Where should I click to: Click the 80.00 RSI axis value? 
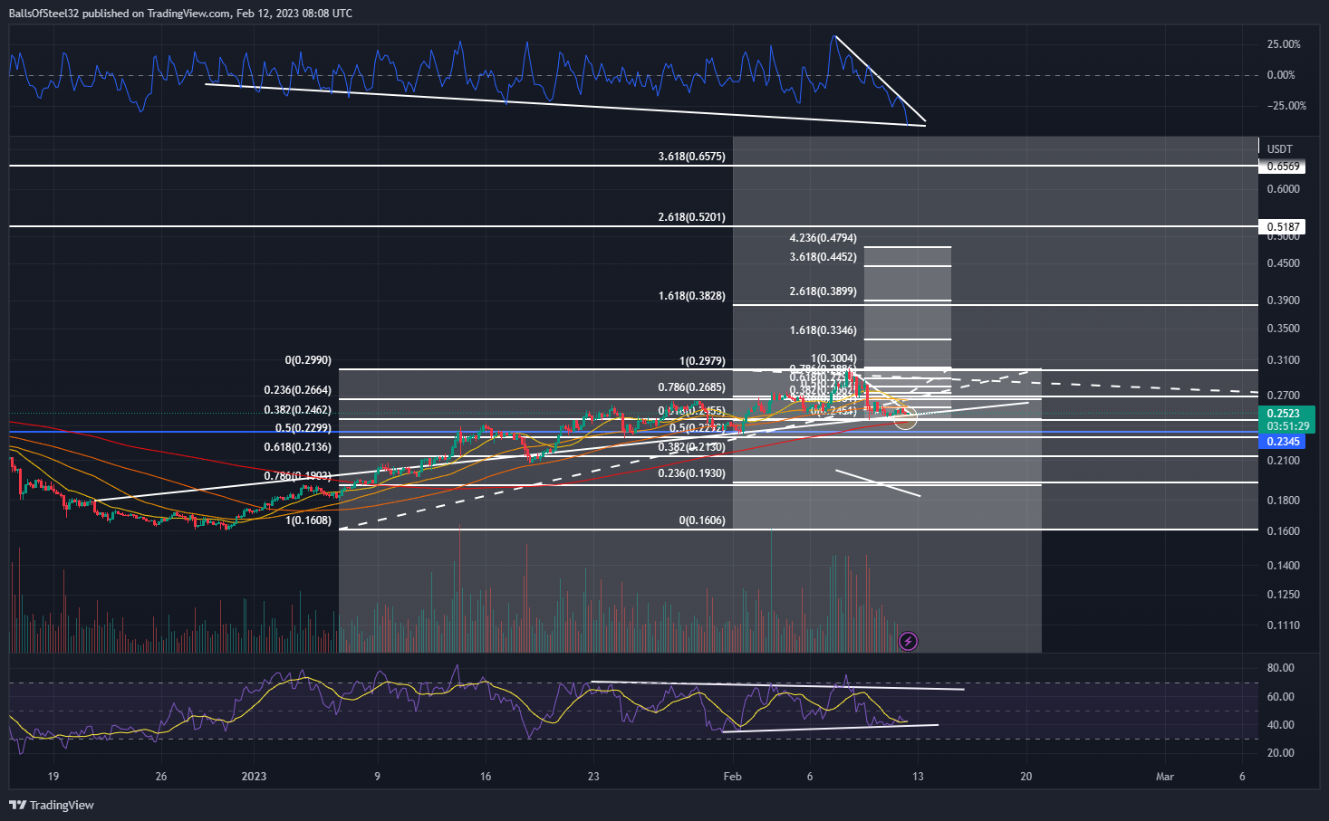tap(1280, 668)
